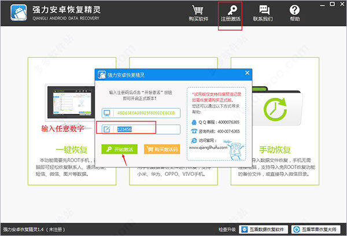Click the Internet Explorer icon by 访问官网
Image resolution: width=347 pixels, height=236 pixels.
point(194,141)
